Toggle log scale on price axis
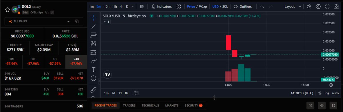This screenshot has width=343, height=112. 327,93
